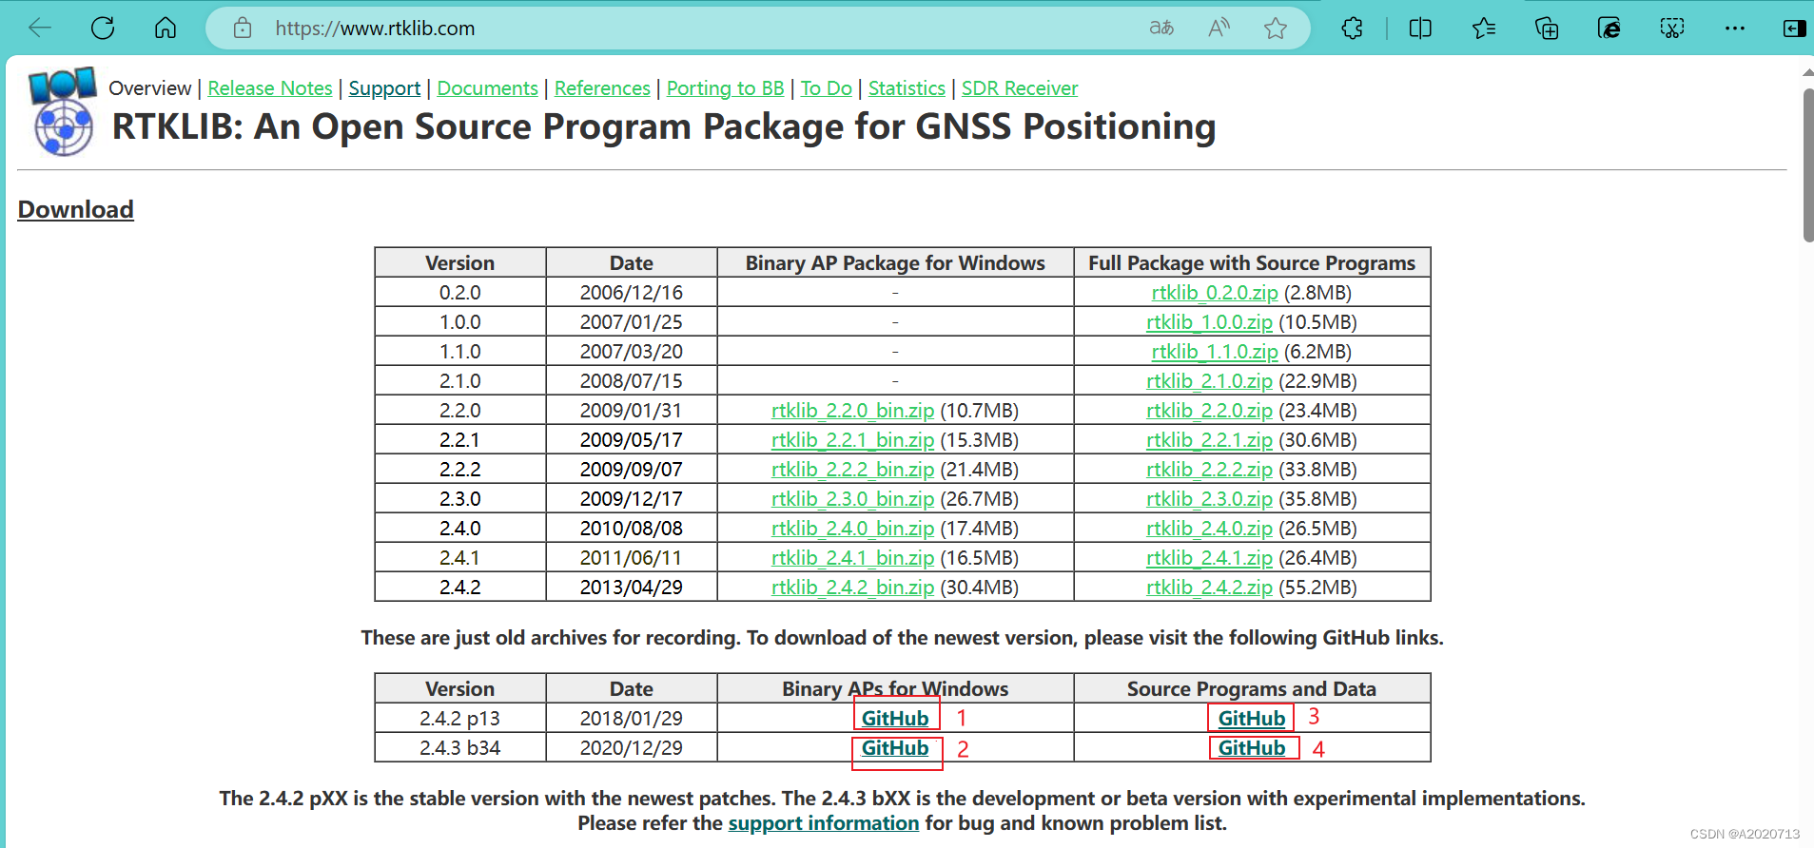Open Settings and more ellipsis menu
Viewport: 1814px width, 848px height.
pos(1735,28)
